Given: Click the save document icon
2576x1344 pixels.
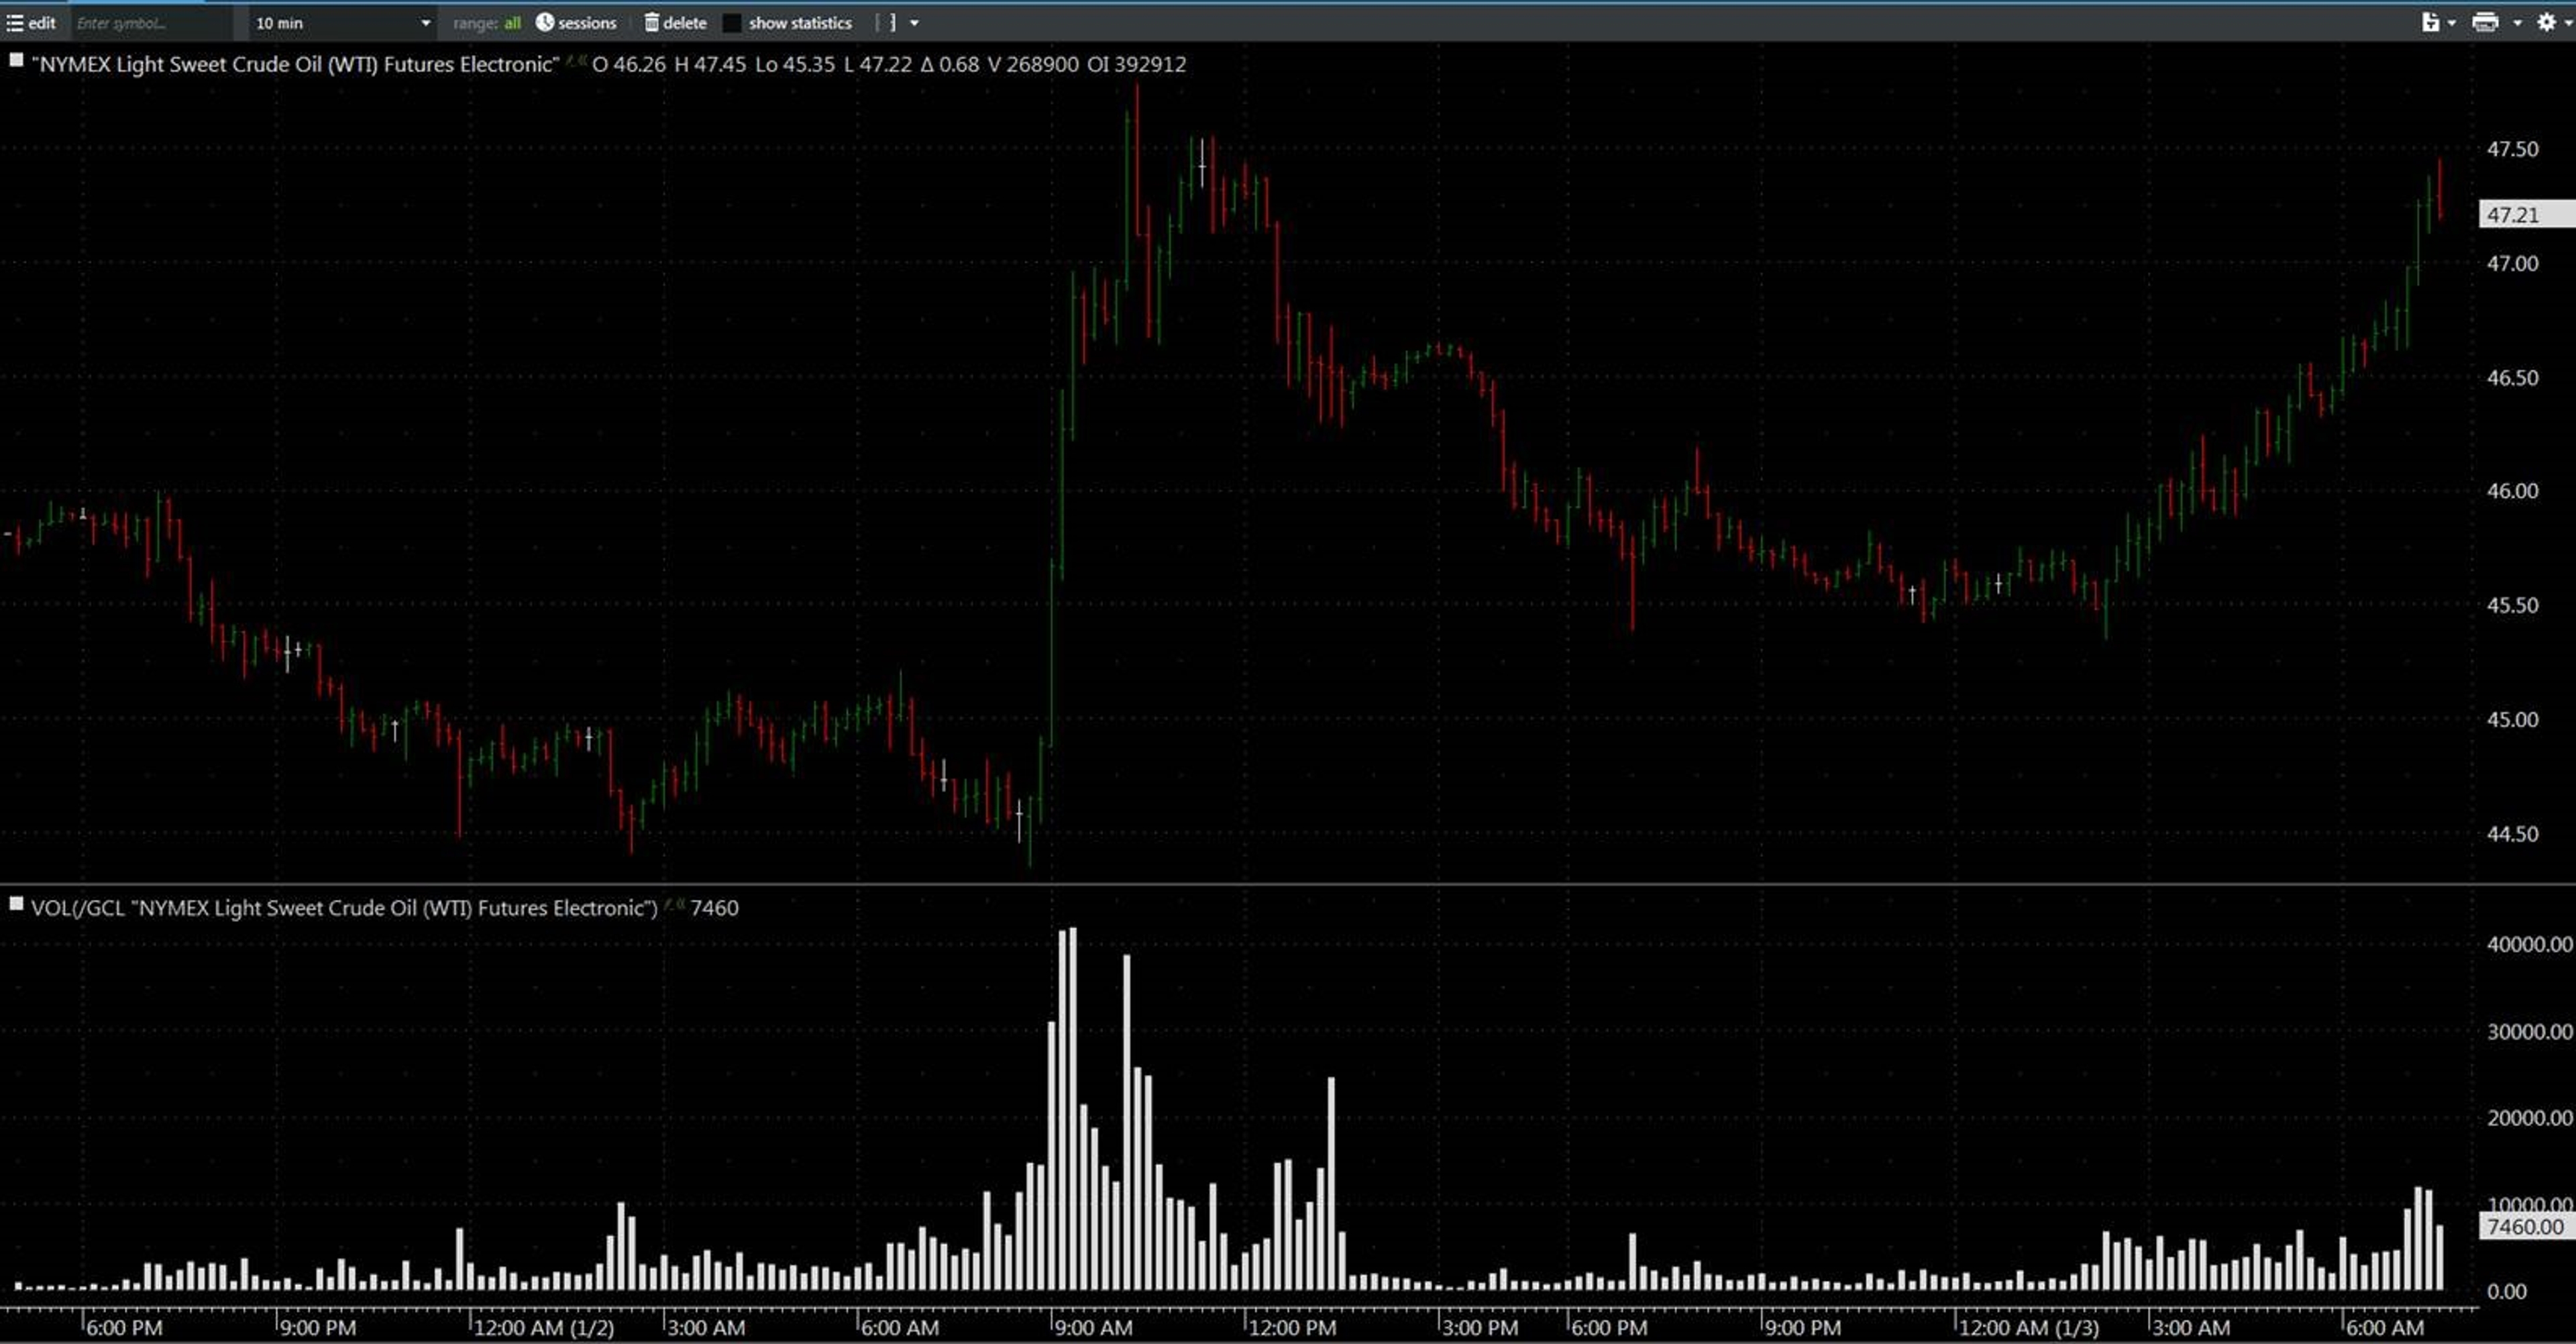Looking at the screenshot, I should tap(2430, 22).
